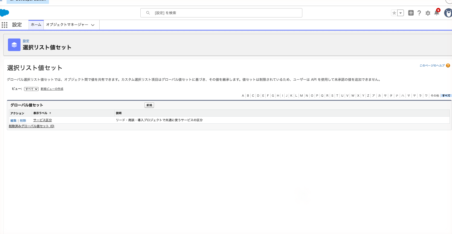Filter the list by カ
Viewport: 452px width, 234px height.
379,96
